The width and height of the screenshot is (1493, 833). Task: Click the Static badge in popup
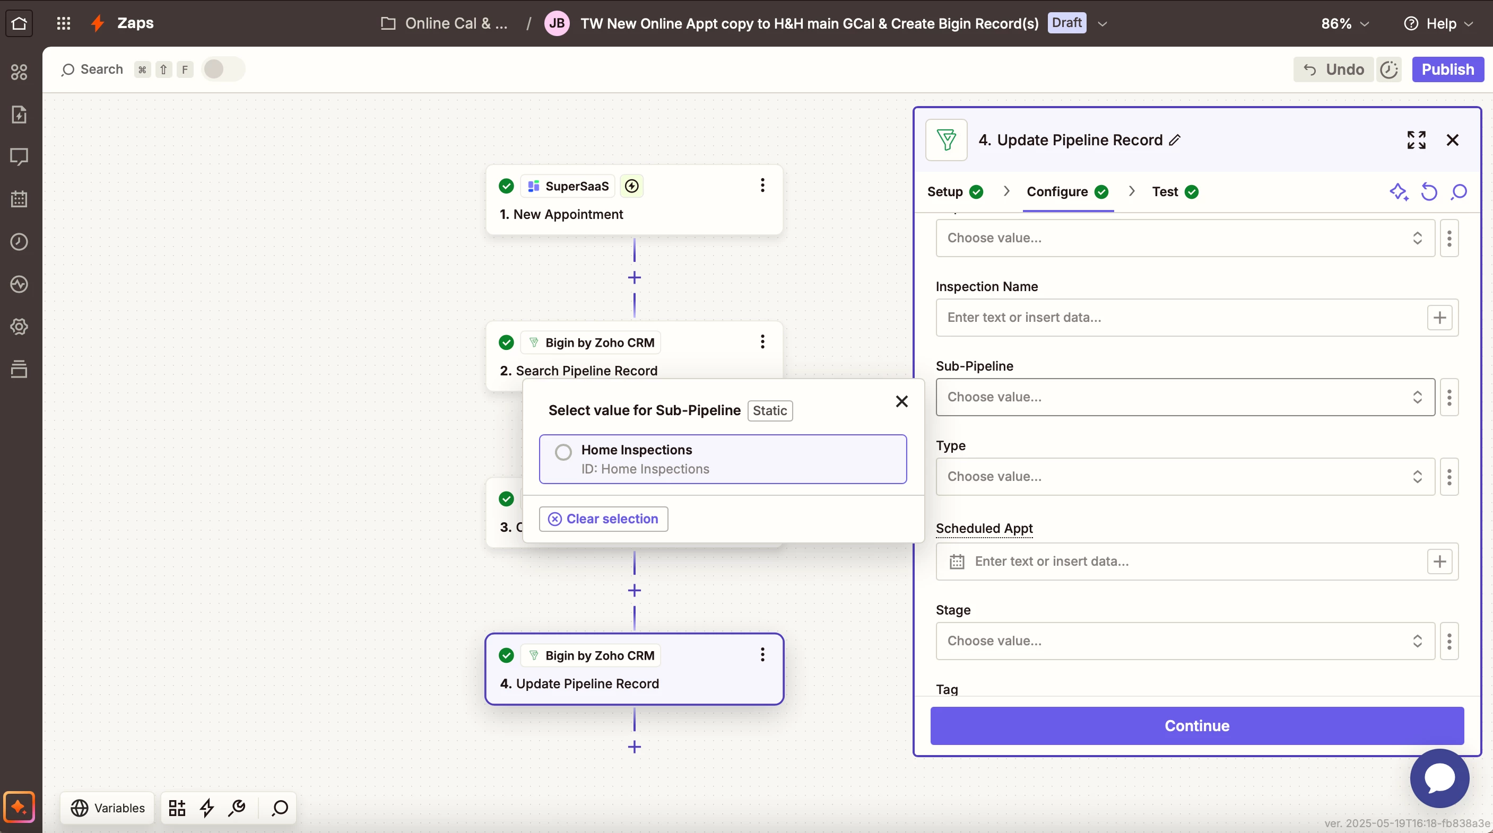[x=770, y=411]
